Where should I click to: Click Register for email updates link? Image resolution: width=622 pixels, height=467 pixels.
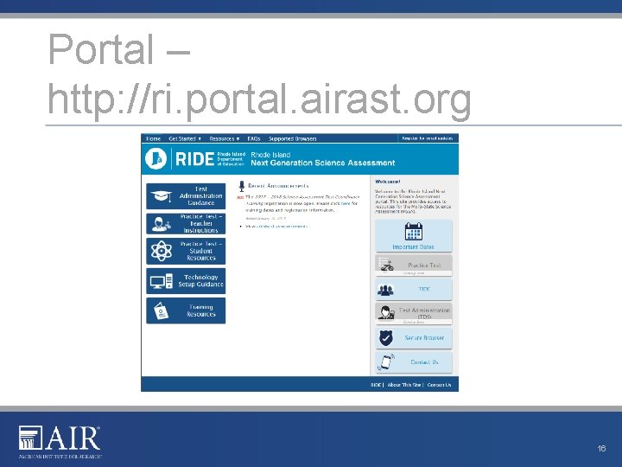428,138
